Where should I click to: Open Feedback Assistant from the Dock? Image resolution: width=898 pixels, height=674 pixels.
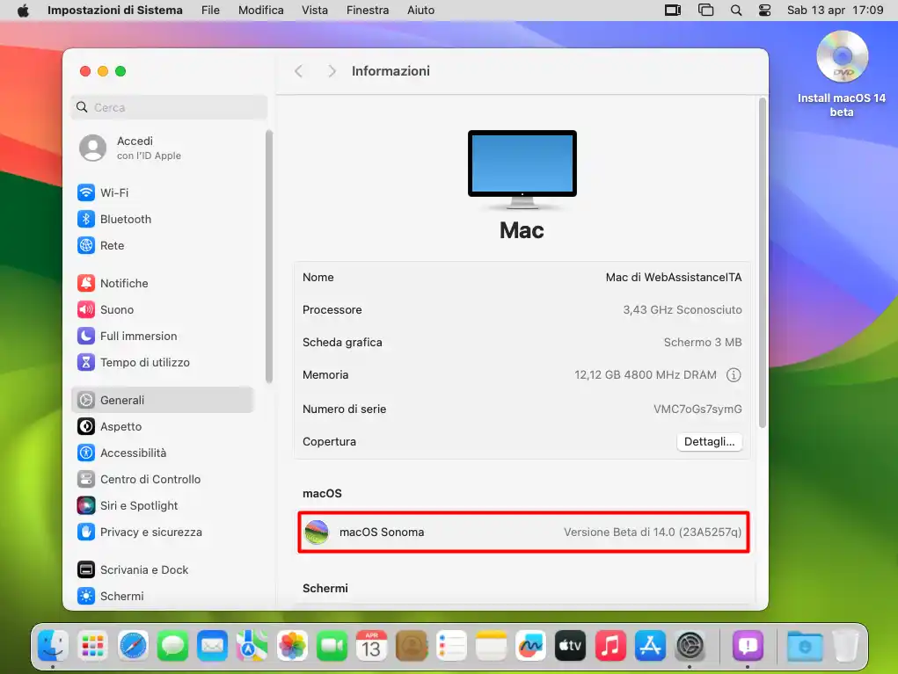(748, 646)
